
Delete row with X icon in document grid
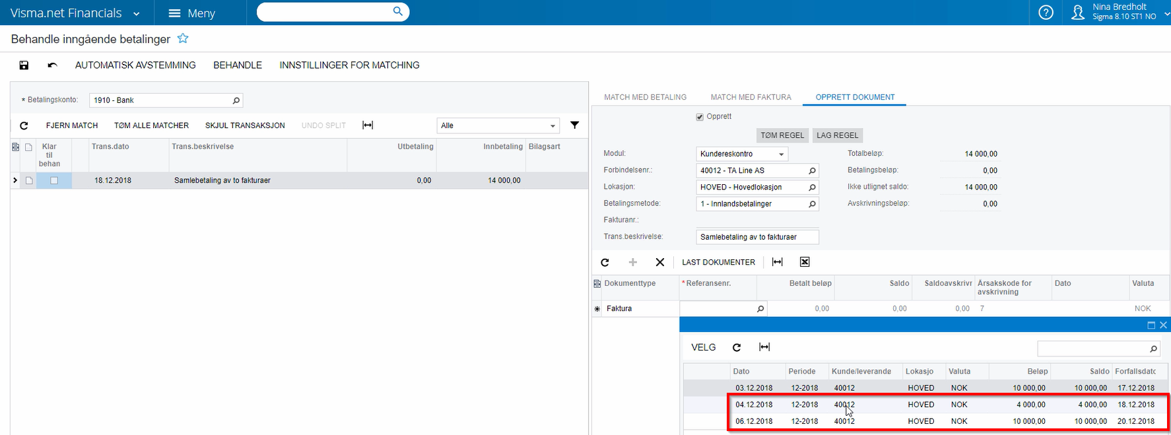coord(659,262)
